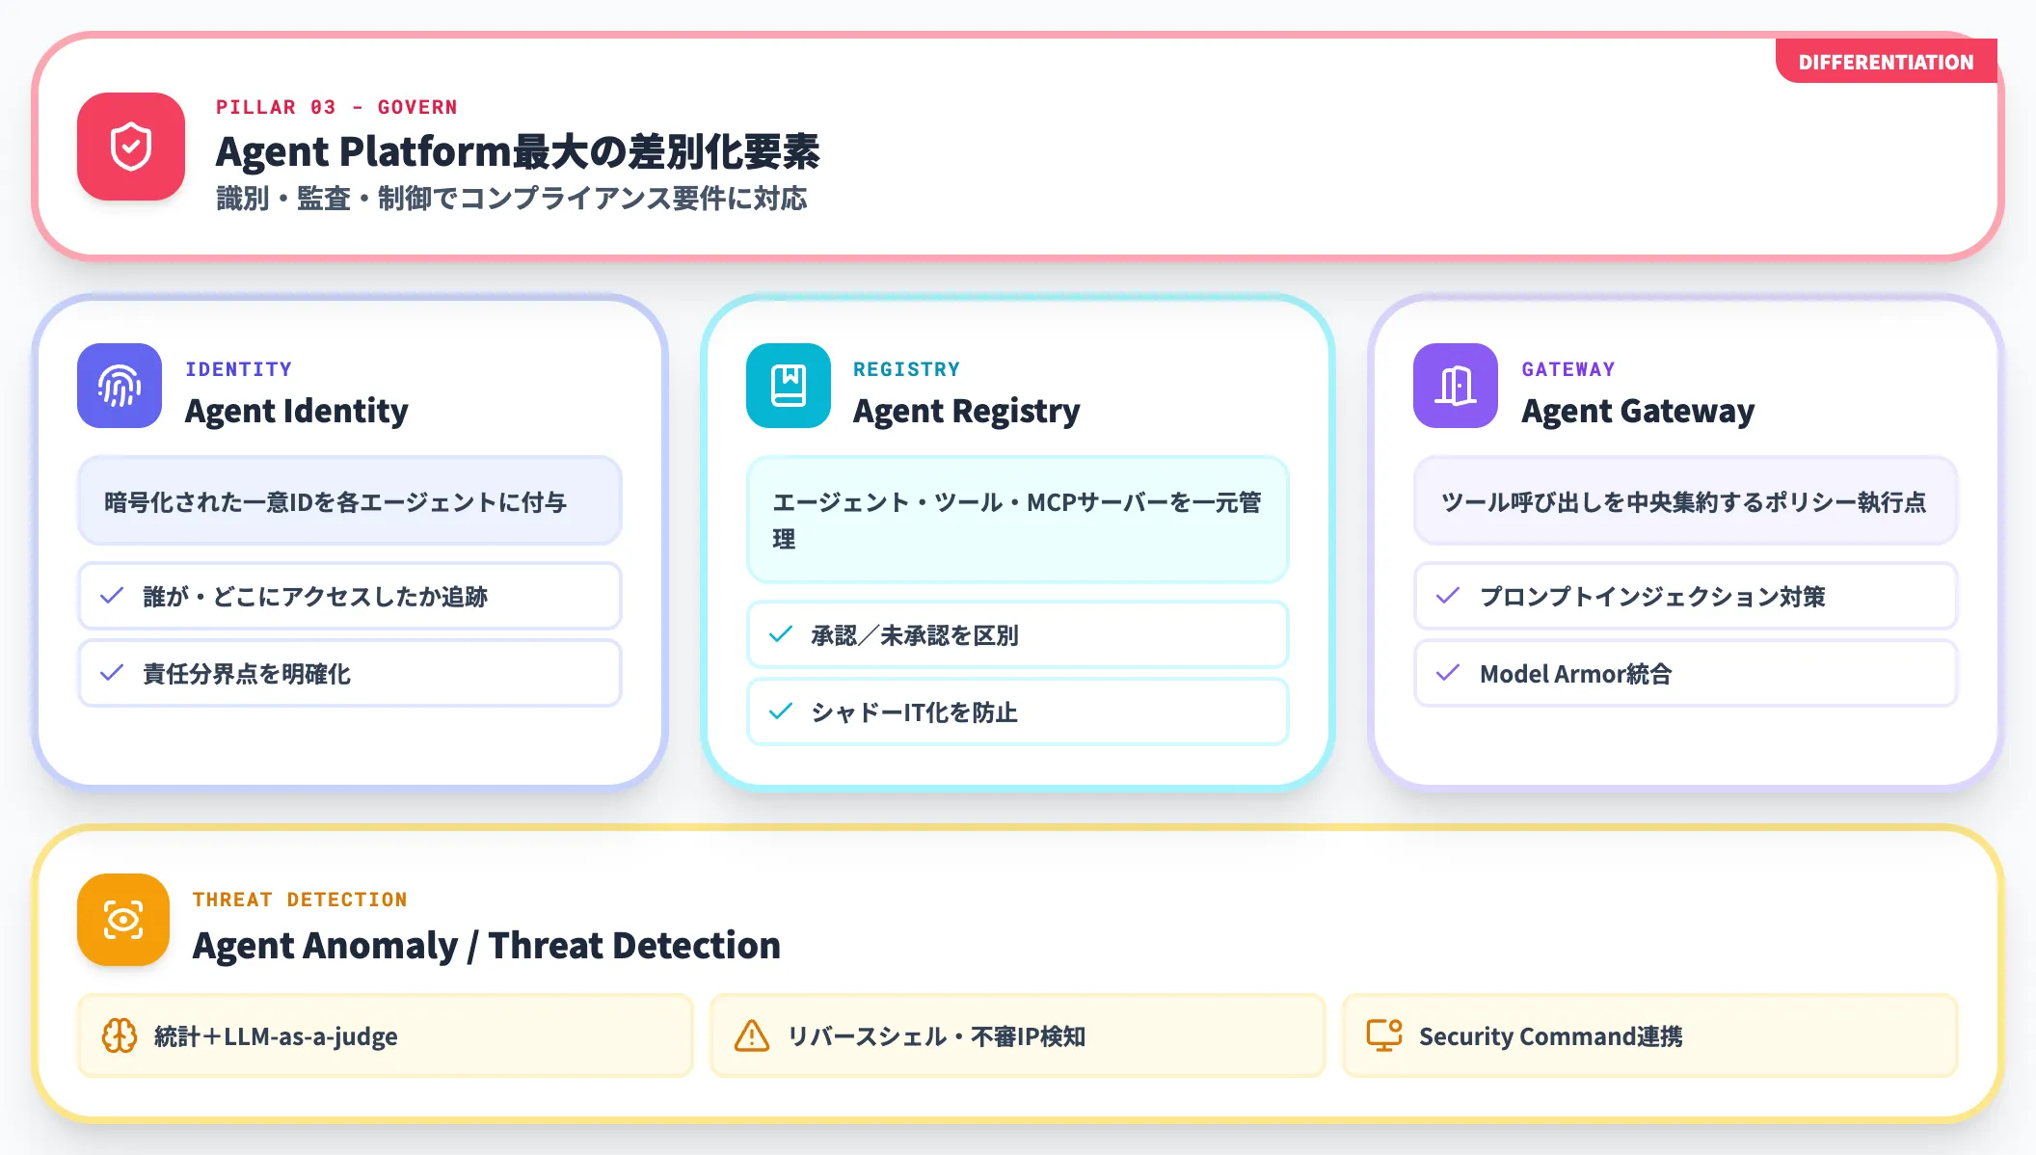The image size is (2036, 1155).
Task: Click the bookmark Agent Registry icon
Action: pyautogui.click(x=788, y=386)
